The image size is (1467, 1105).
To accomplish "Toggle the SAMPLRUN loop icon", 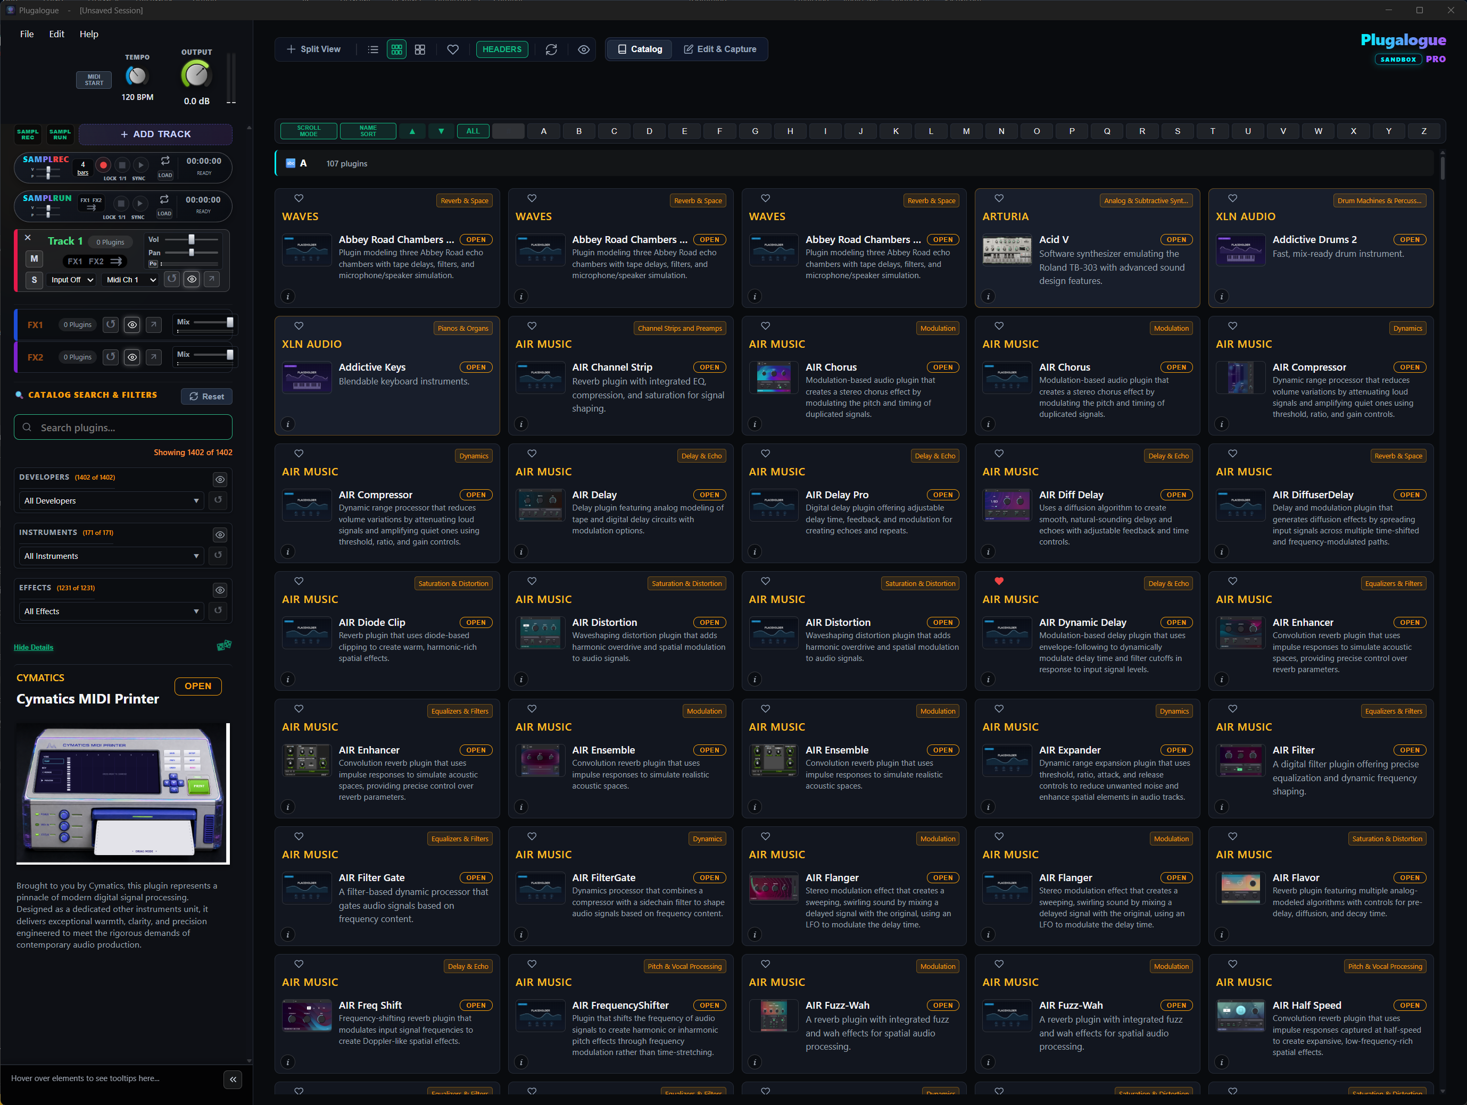I will [x=164, y=199].
